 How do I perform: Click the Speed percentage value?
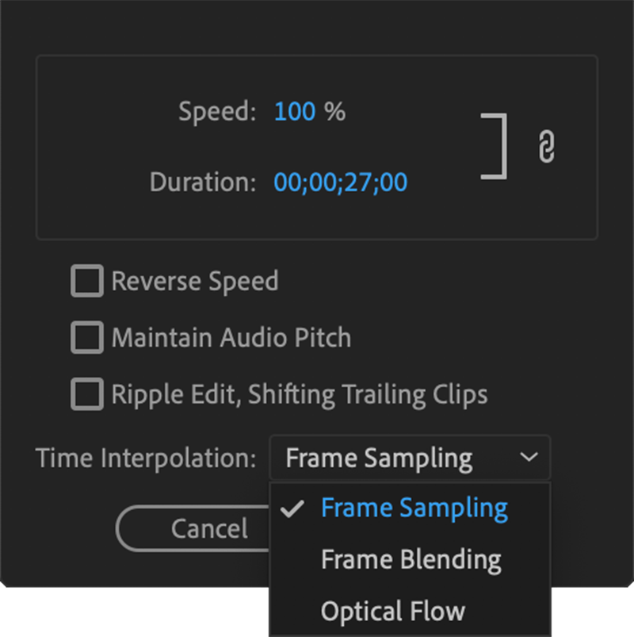click(309, 111)
